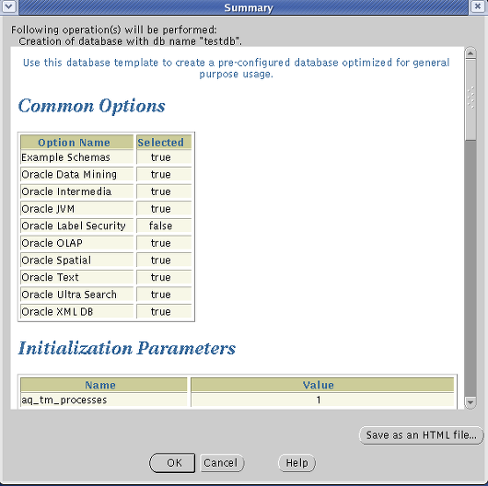Click the false value for Label Security
488x486 pixels.
click(160, 226)
